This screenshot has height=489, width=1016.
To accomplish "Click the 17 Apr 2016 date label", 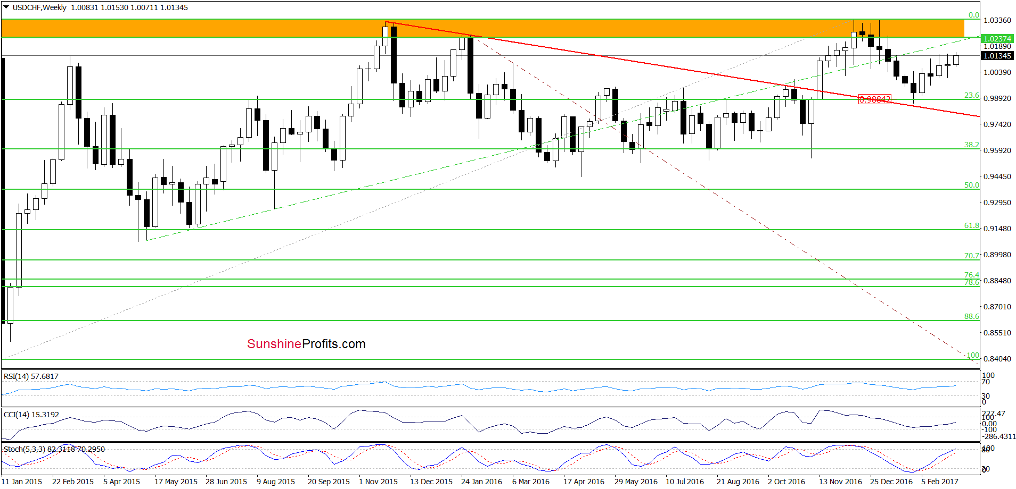I will point(584,482).
